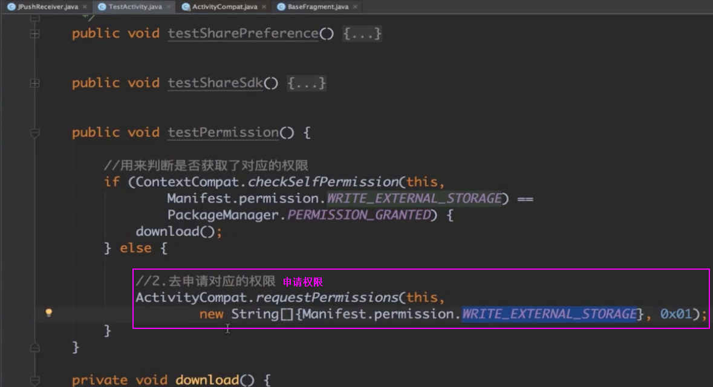Click the JPushReceiver.java class file icon
This screenshot has width=713, height=387.
click(11, 7)
